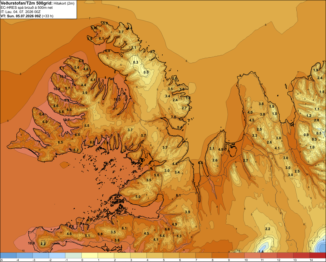The width and height of the screenshot is (326, 262).
Task: Click the 'IT: Lau. 04. 07. 2026 00Z' line
Action: coord(21,12)
